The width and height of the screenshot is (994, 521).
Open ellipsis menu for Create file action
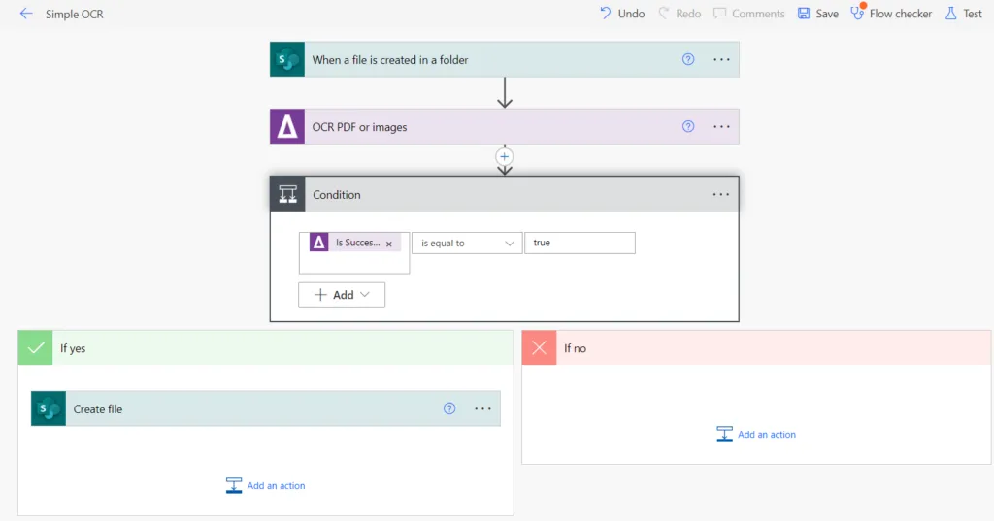482,408
